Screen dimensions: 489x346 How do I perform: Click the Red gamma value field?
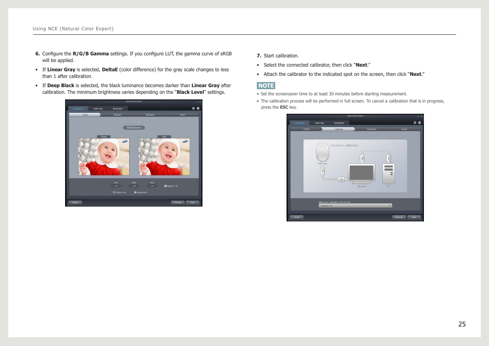point(116,186)
